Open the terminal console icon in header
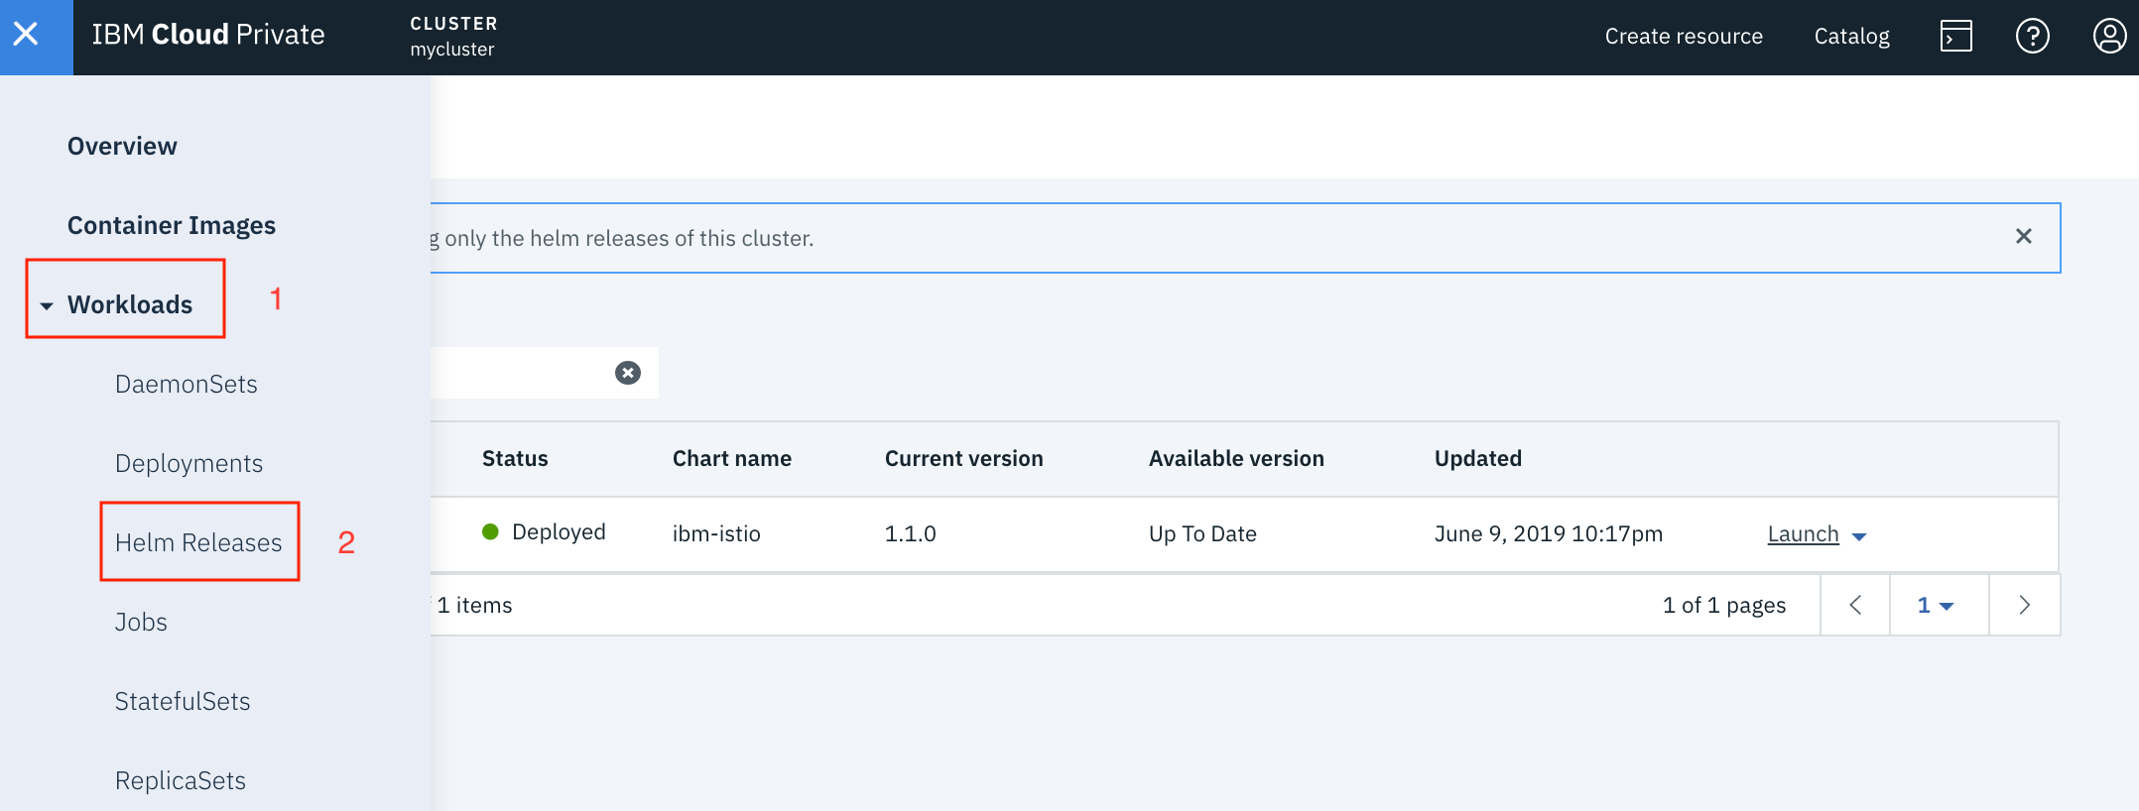This screenshot has width=2139, height=811. point(1955,37)
